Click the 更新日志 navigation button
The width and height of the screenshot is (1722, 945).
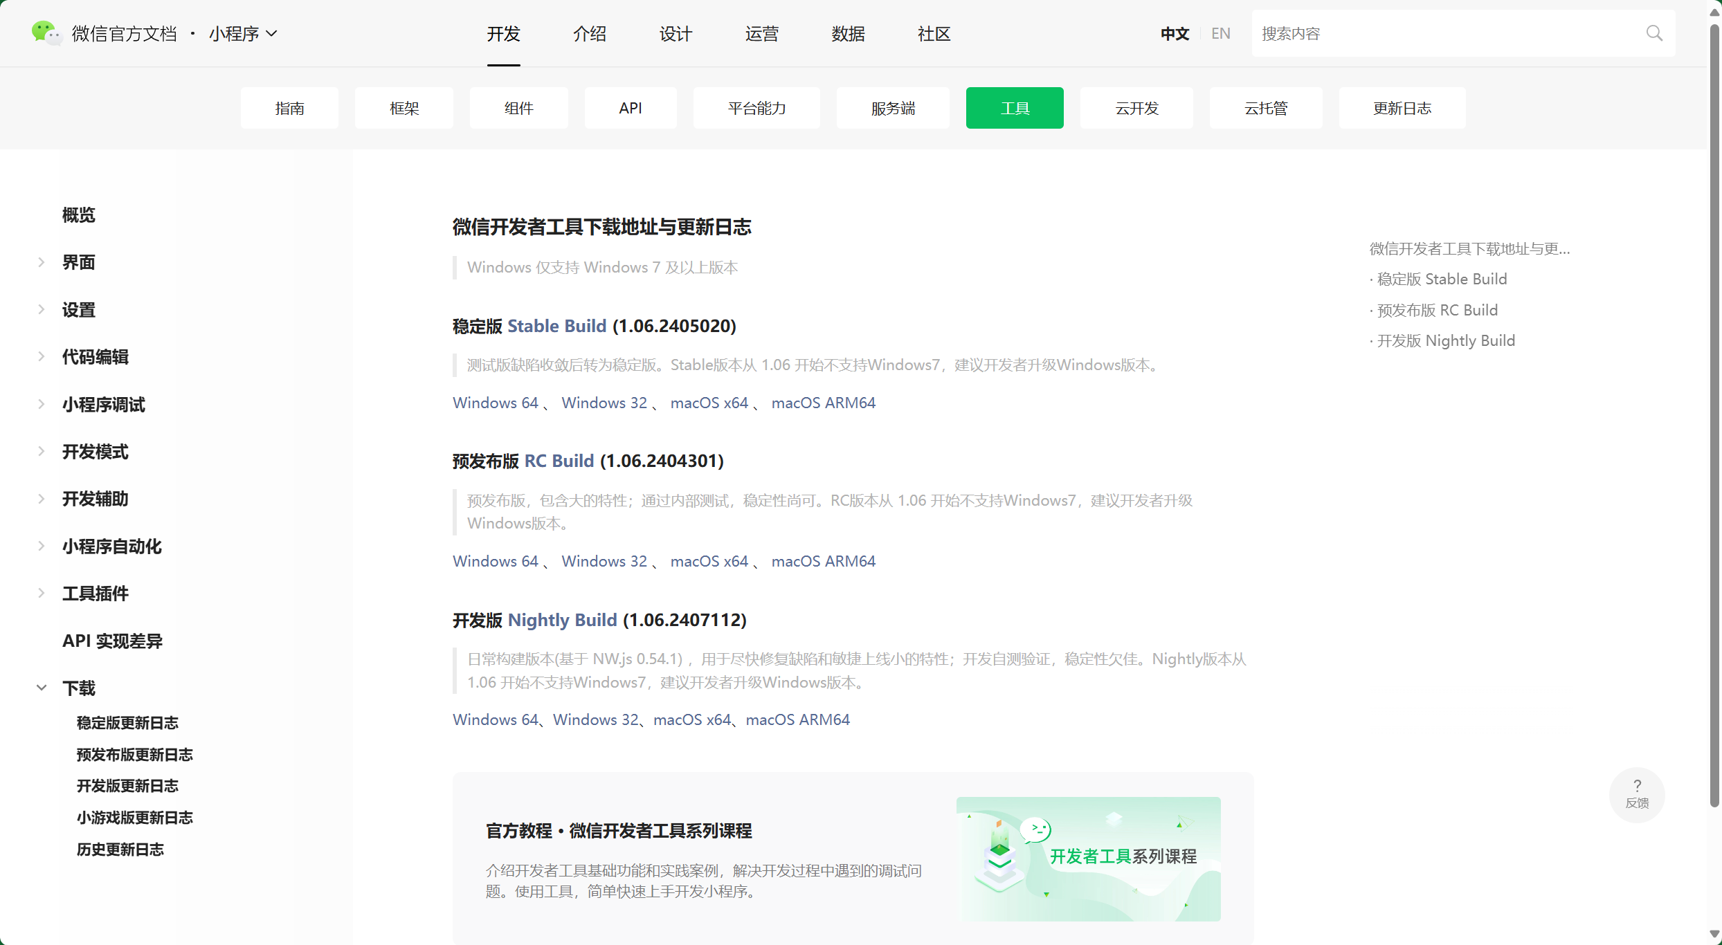point(1401,108)
